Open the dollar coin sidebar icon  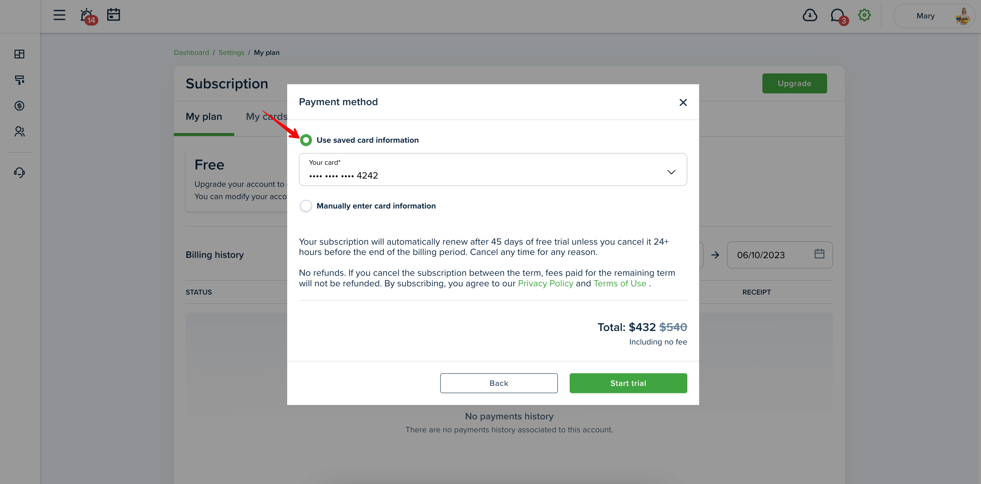pyautogui.click(x=19, y=106)
